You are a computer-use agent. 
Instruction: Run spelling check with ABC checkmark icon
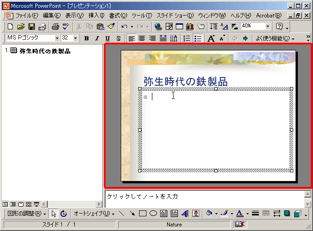point(66,27)
